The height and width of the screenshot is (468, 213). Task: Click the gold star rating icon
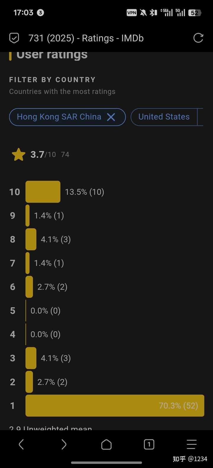(19, 155)
